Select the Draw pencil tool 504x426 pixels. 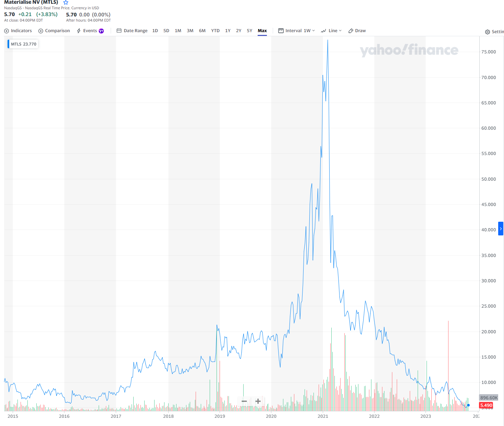pos(351,31)
